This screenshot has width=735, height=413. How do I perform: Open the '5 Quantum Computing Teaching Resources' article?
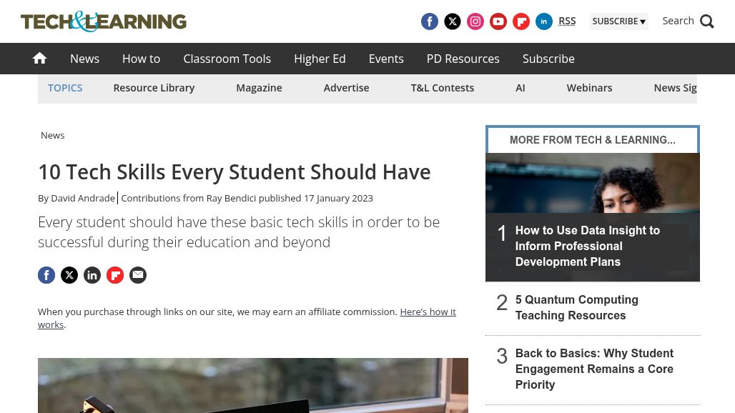pyautogui.click(x=576, y=307)
